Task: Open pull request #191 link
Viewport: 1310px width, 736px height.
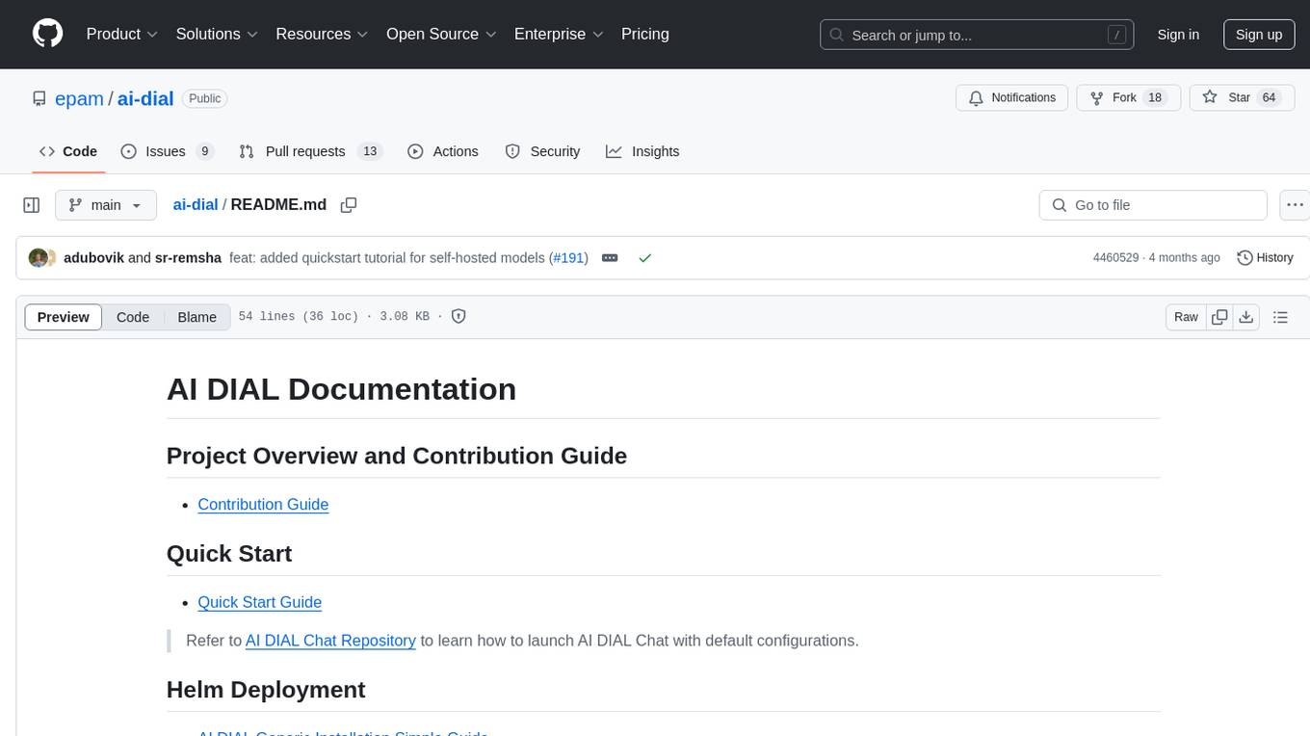Action: [x=569, y=257]
